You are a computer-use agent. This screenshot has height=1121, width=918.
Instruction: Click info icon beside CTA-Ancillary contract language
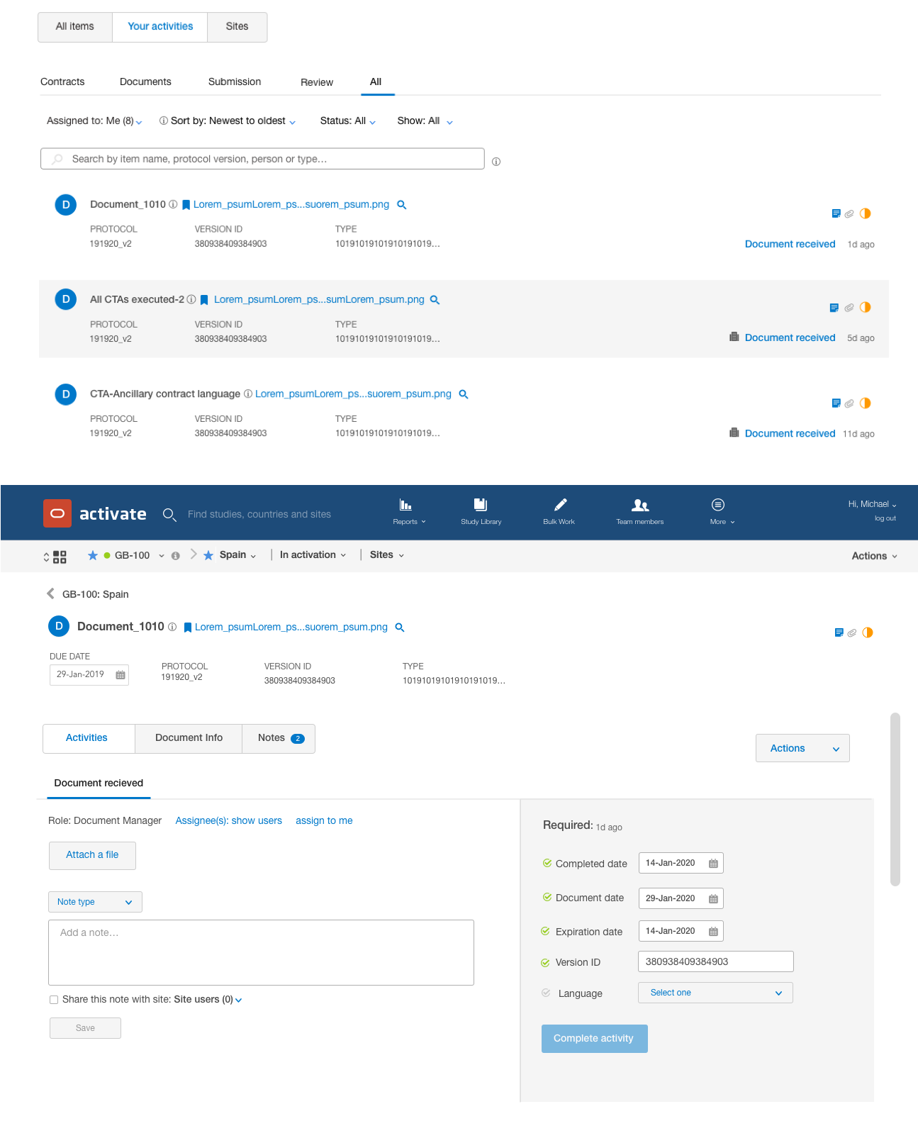(x=248, y=394)
